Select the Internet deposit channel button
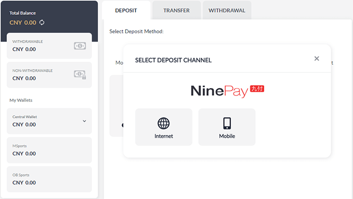This screenshot has width=353, height=199. pos(164,127)
